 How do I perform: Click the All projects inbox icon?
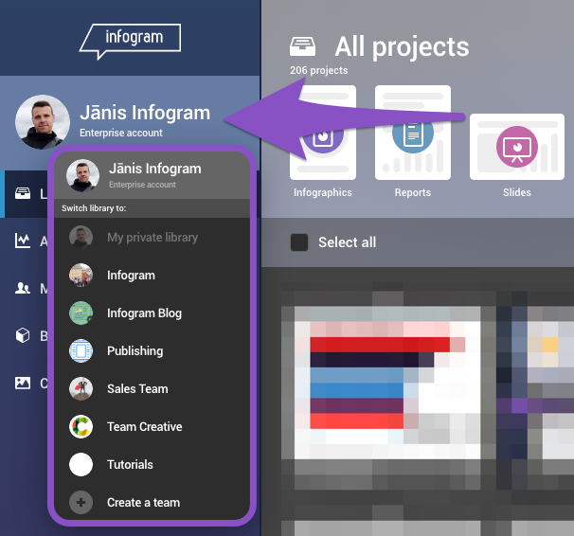(302, 46)
